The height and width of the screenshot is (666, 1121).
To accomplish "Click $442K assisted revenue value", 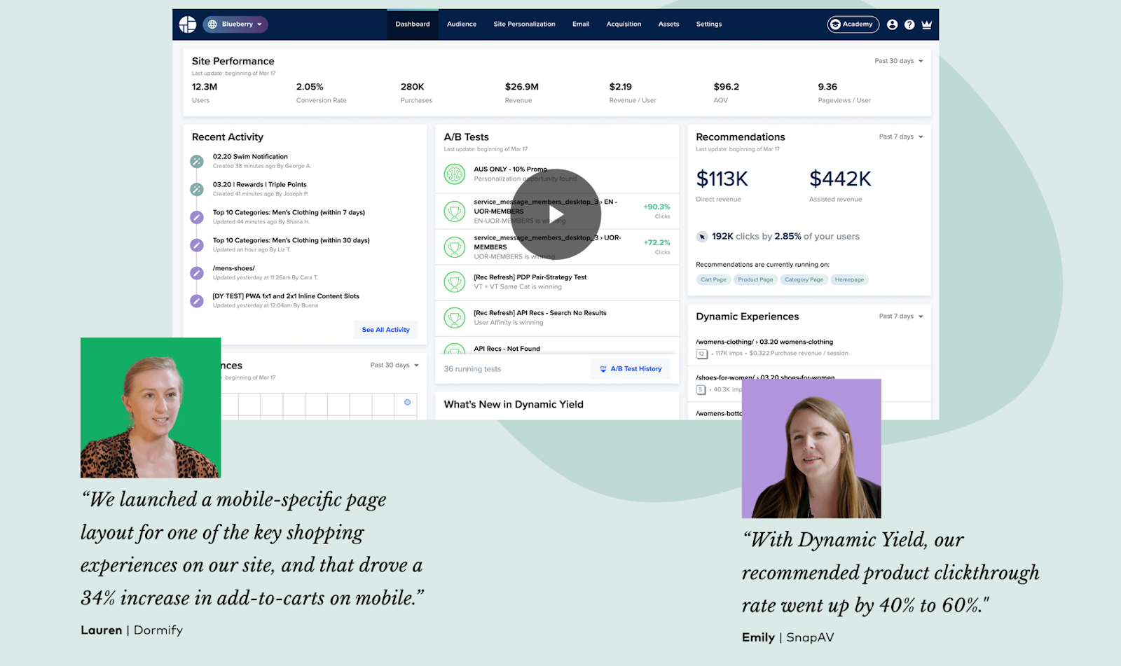I will pyautogui.click(x=840, y=179).
